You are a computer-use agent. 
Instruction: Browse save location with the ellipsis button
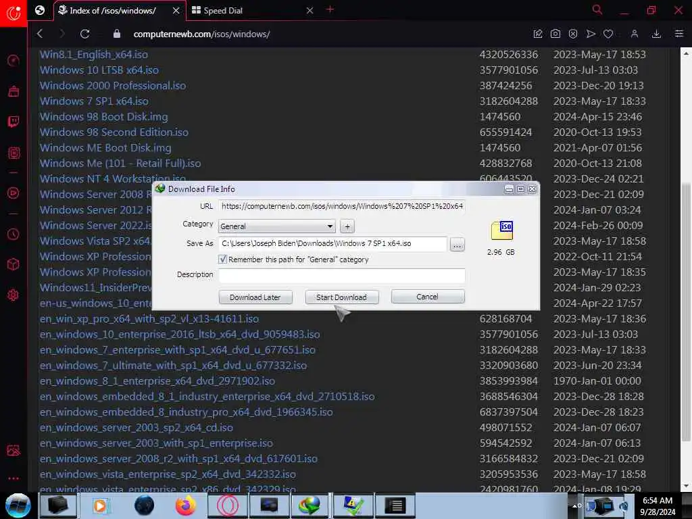pos(458,244)
